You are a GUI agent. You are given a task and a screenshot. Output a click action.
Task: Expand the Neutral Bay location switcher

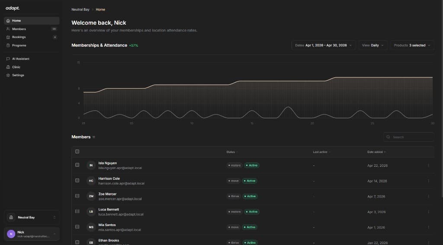(x=32, y=217)
